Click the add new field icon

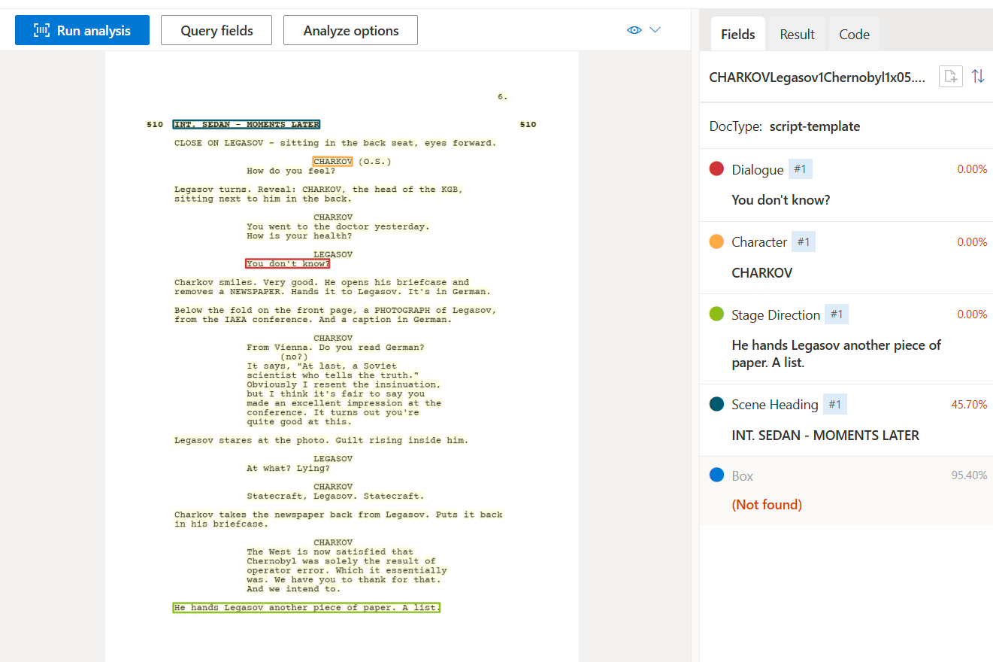(950, 76)
